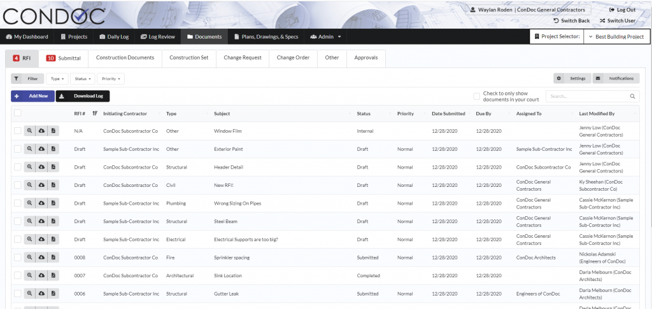Click the CONDOC logo
652x309 pixels.
click(x=55, y=16)
